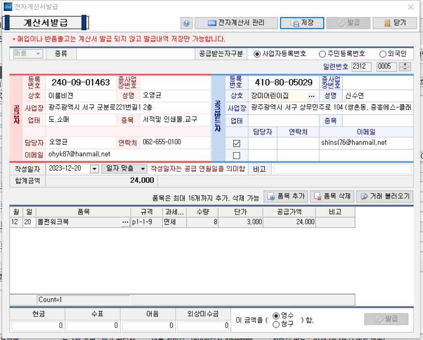
Task: Select 외국인 radio option
Action: (383, 54)
